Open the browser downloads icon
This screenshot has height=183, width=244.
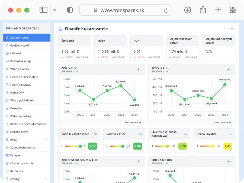(x=187, y=10)
